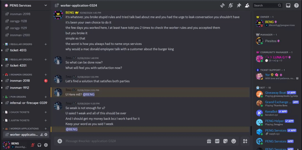Collapse the Regular Orders category above ticket-4513
The height and width of the screenshot is (150, 302).
tap(21, 44)
